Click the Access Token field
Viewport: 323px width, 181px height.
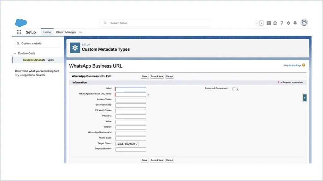pos(131,100)
